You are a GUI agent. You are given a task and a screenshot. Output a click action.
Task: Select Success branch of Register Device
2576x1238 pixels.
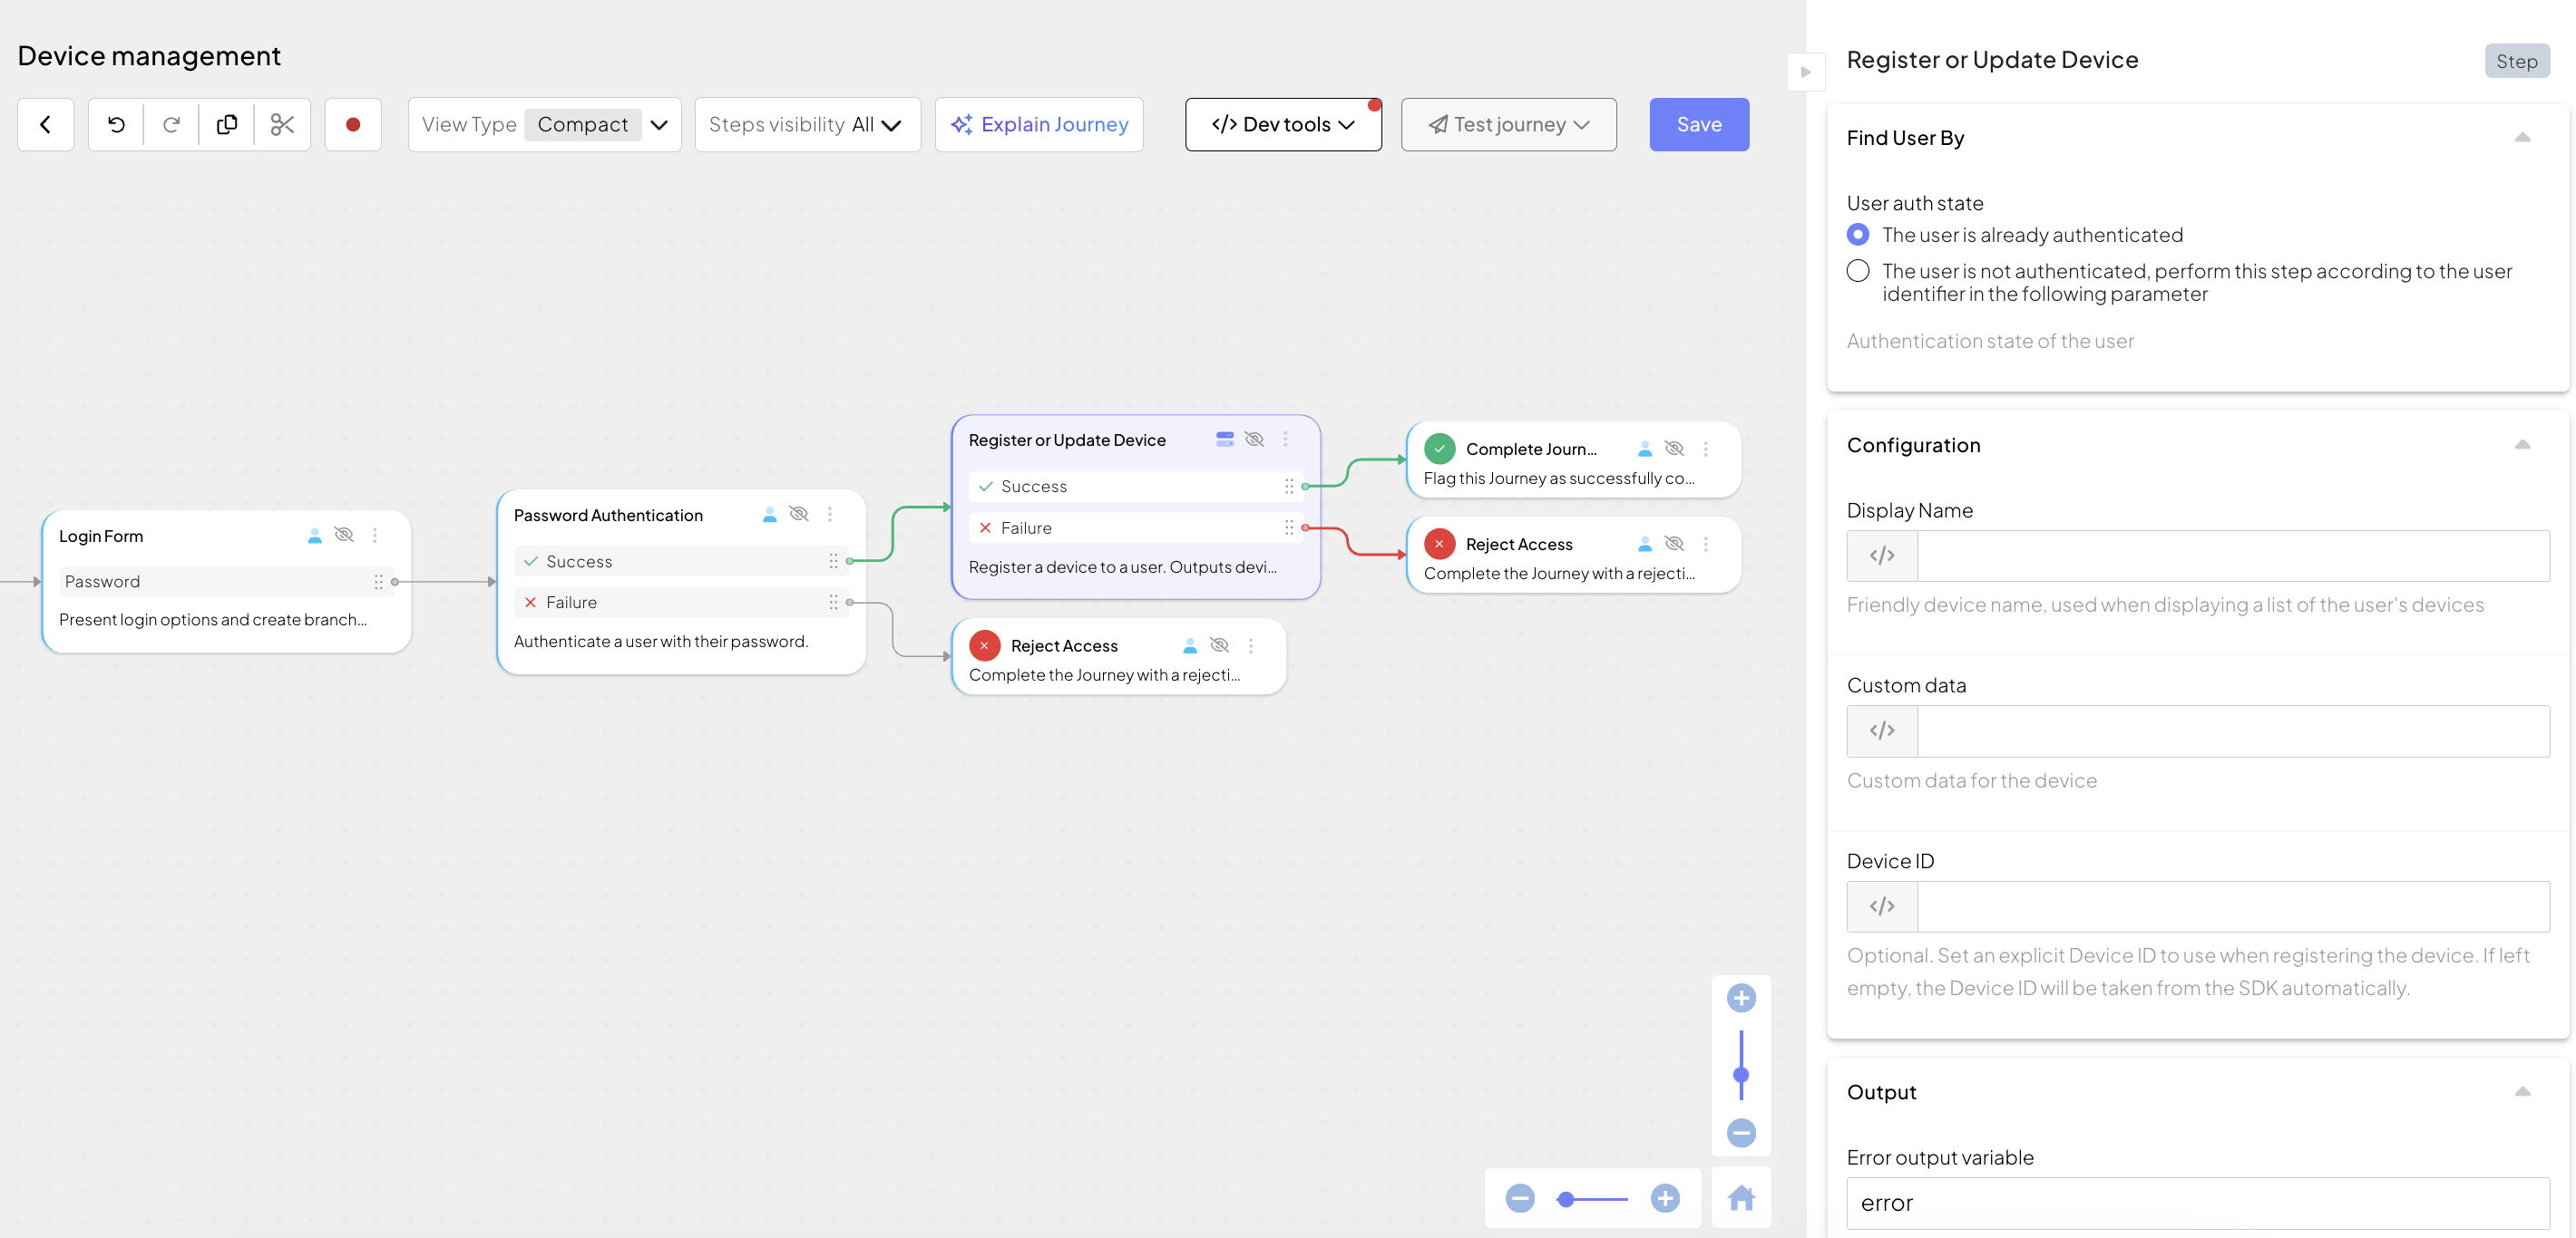point(1137,487)
